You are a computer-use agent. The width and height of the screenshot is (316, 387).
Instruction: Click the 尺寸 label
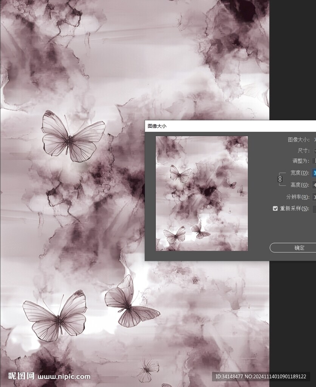(304, 150)
